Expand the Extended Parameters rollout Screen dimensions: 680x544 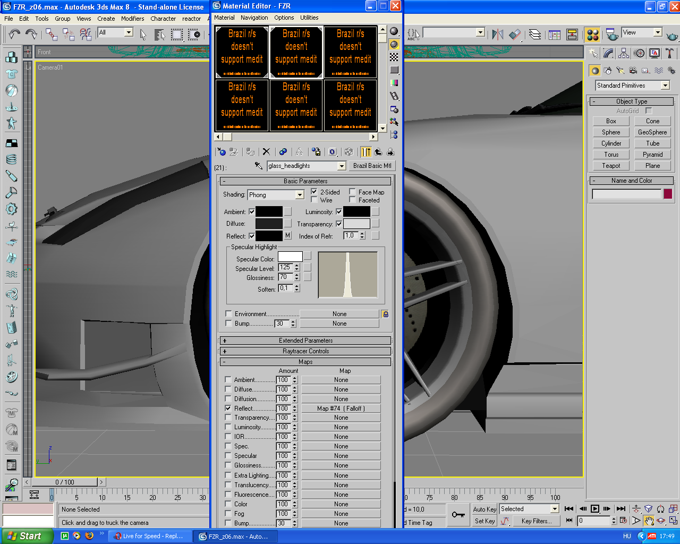(305, 341)
